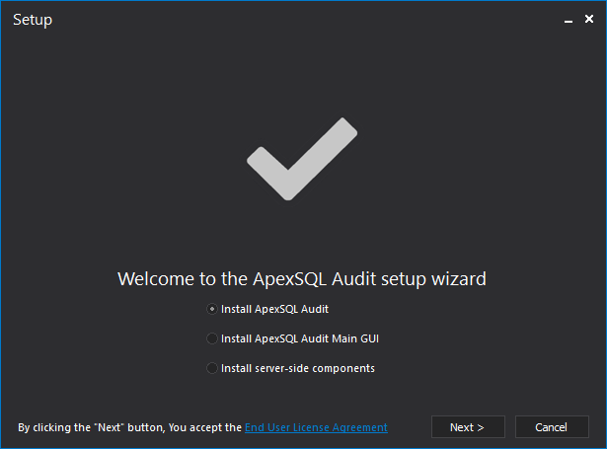Select the Install ApexSQL Audit radio circle

(x=212, y=309)
